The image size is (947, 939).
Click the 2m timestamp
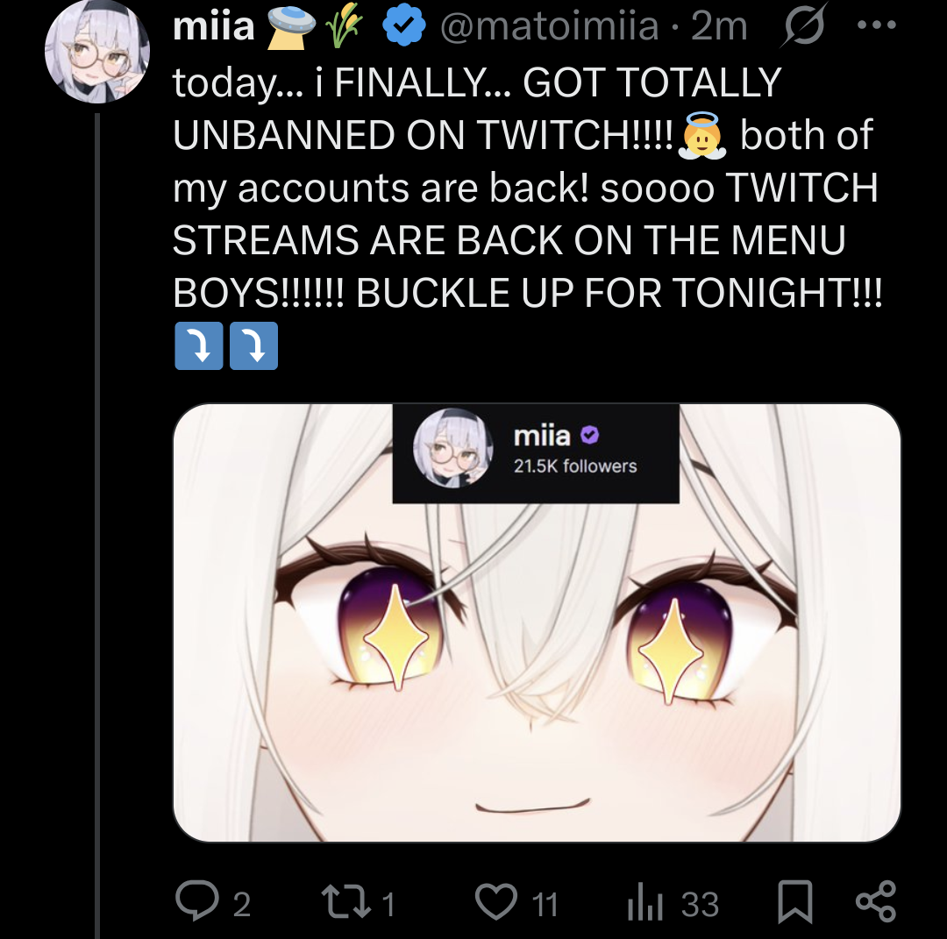[x=719, y=26]
